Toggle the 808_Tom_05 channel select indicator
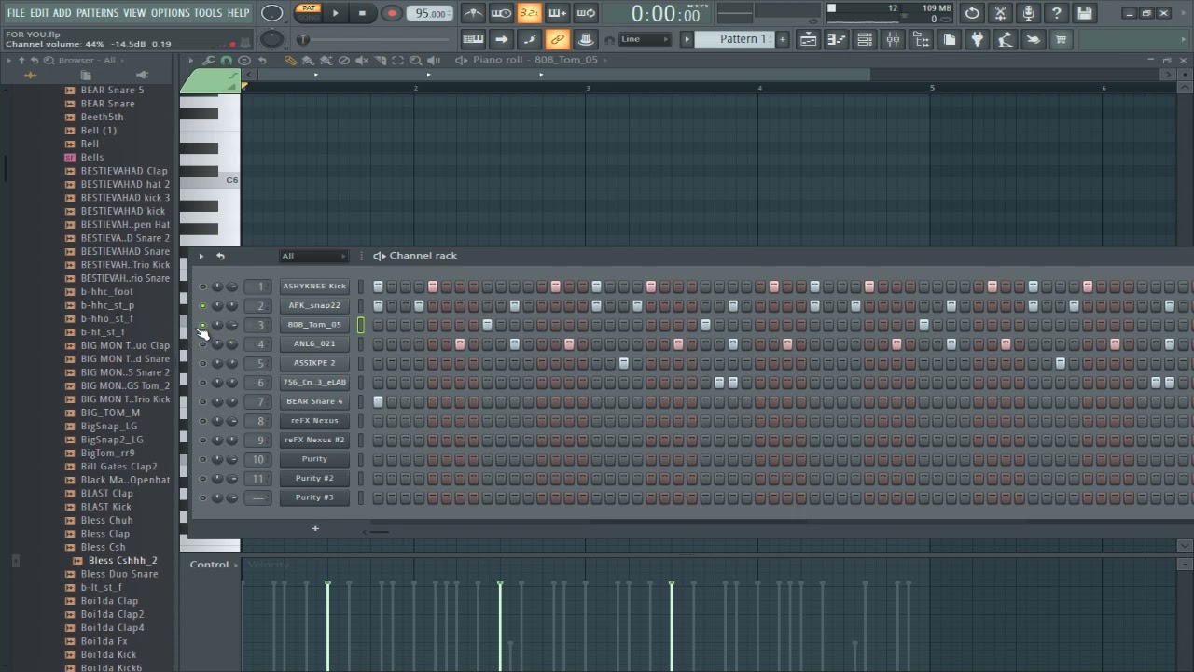The height and width of the screenshot is (672, 1194). 360,325
